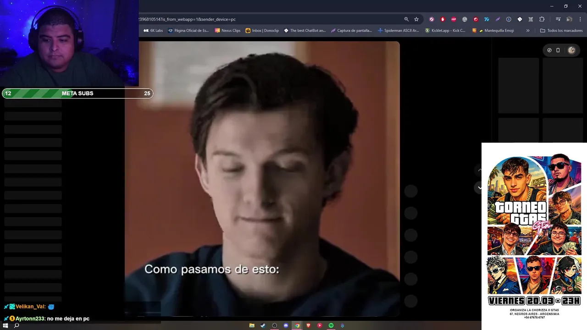Switch to Google Chrome in the taskbar
Screen dimensions: 587x330
pyautogui.click(x=297, y=325)
